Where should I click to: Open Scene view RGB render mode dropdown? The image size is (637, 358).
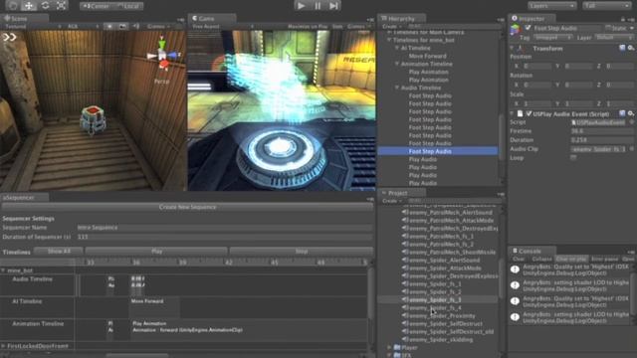tap(83, 27)
